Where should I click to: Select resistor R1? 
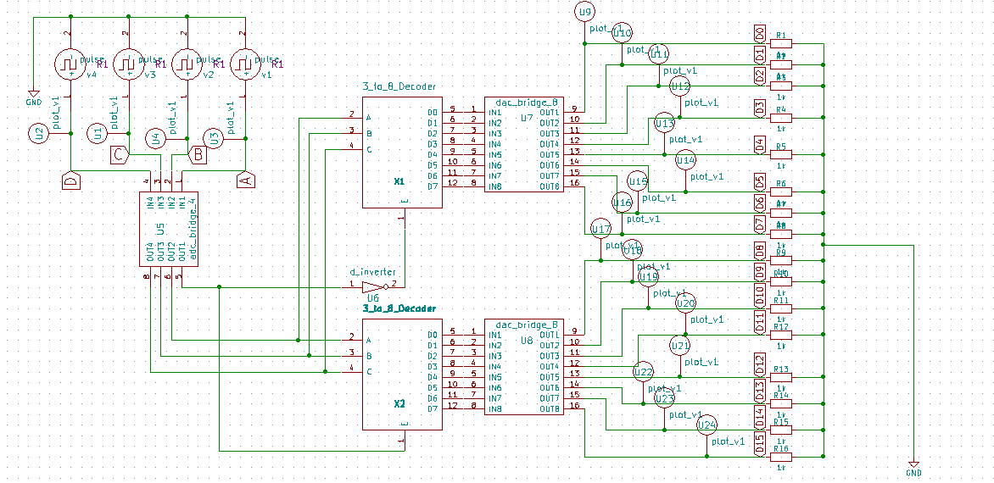[x=780, y=44]
